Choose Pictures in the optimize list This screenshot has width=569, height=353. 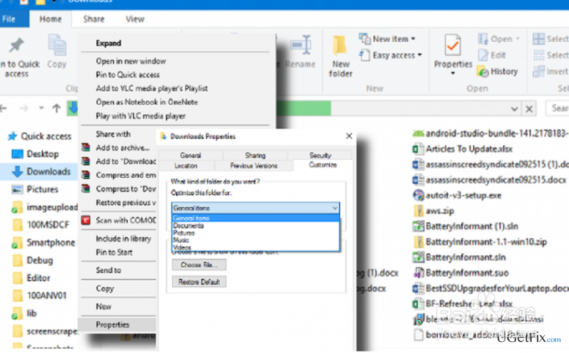pyautogui.click(x=255, y=233)
